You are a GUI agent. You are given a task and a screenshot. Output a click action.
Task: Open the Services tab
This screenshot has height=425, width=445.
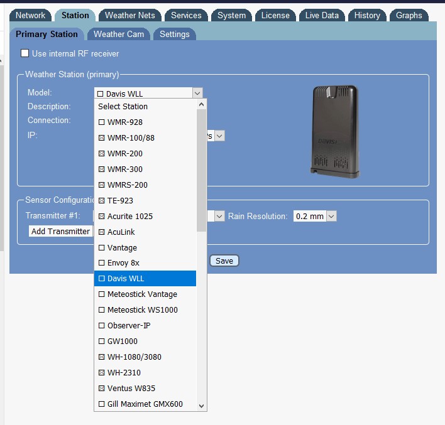click(x=186, y=15)
